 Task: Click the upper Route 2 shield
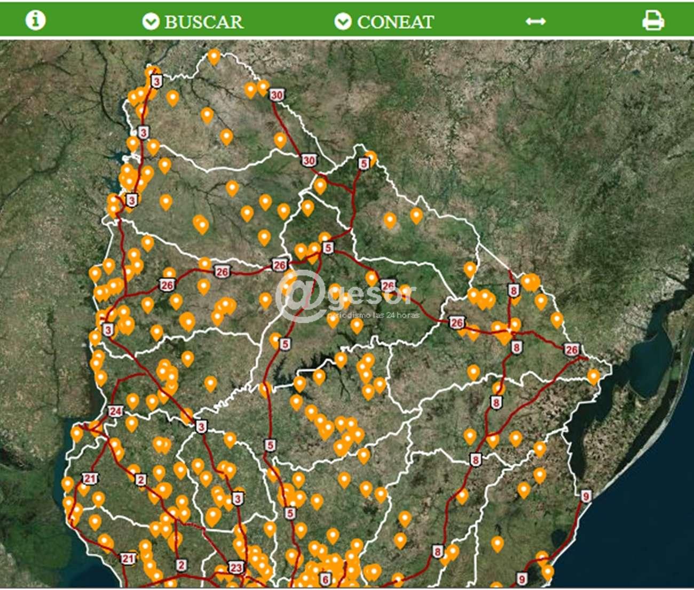(140, 479)
